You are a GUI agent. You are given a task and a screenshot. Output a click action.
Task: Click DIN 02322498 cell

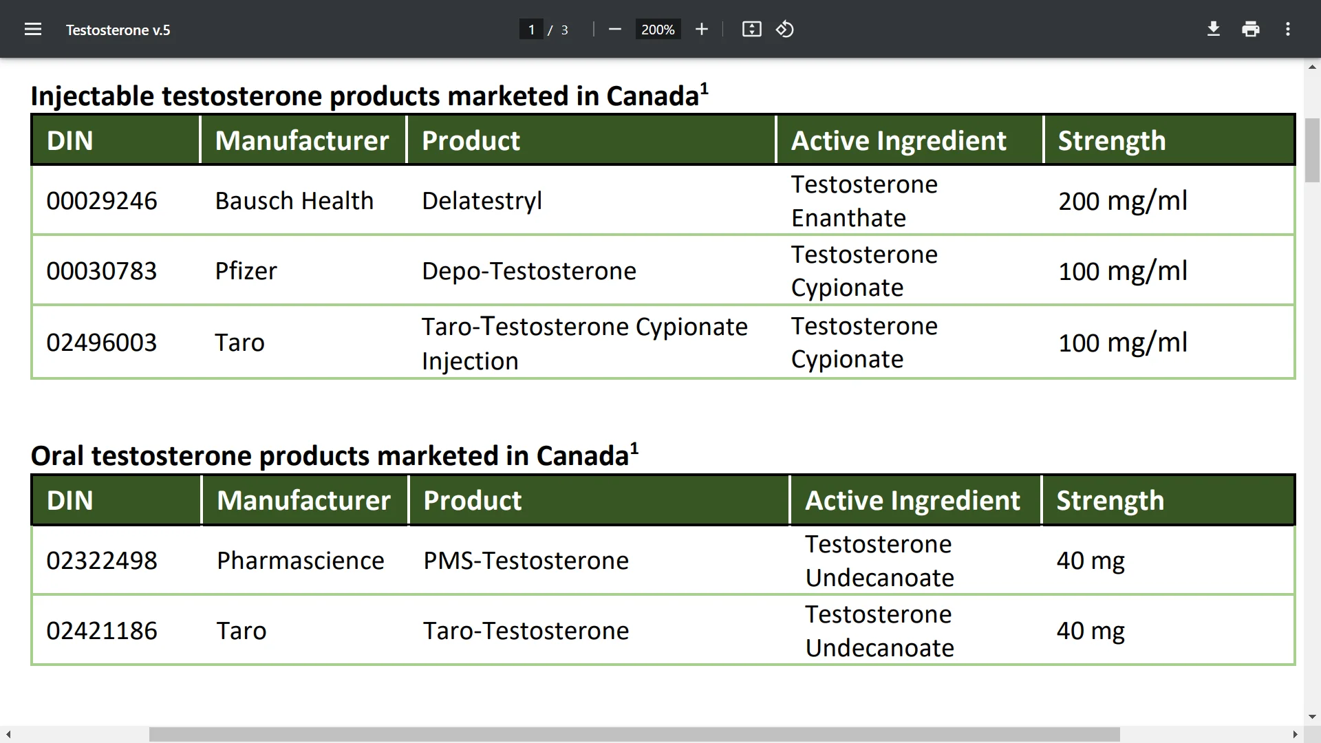click(x=102, y=561)
